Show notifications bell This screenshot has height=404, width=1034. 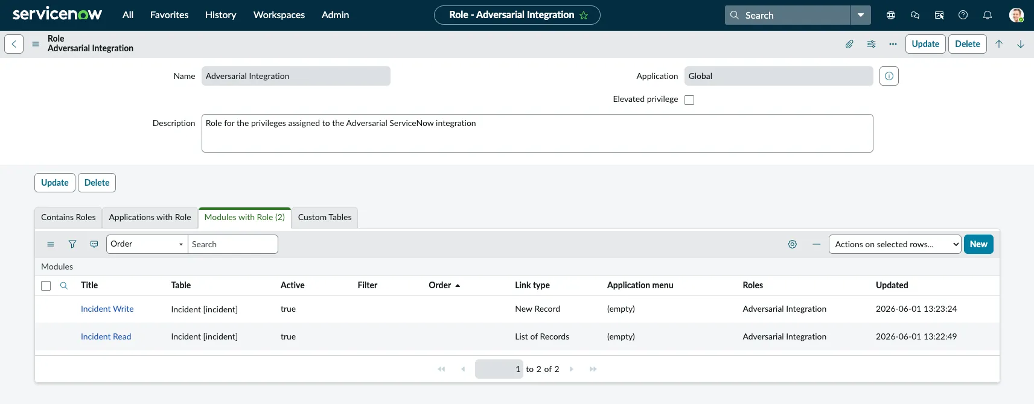(x=988, y=15)
